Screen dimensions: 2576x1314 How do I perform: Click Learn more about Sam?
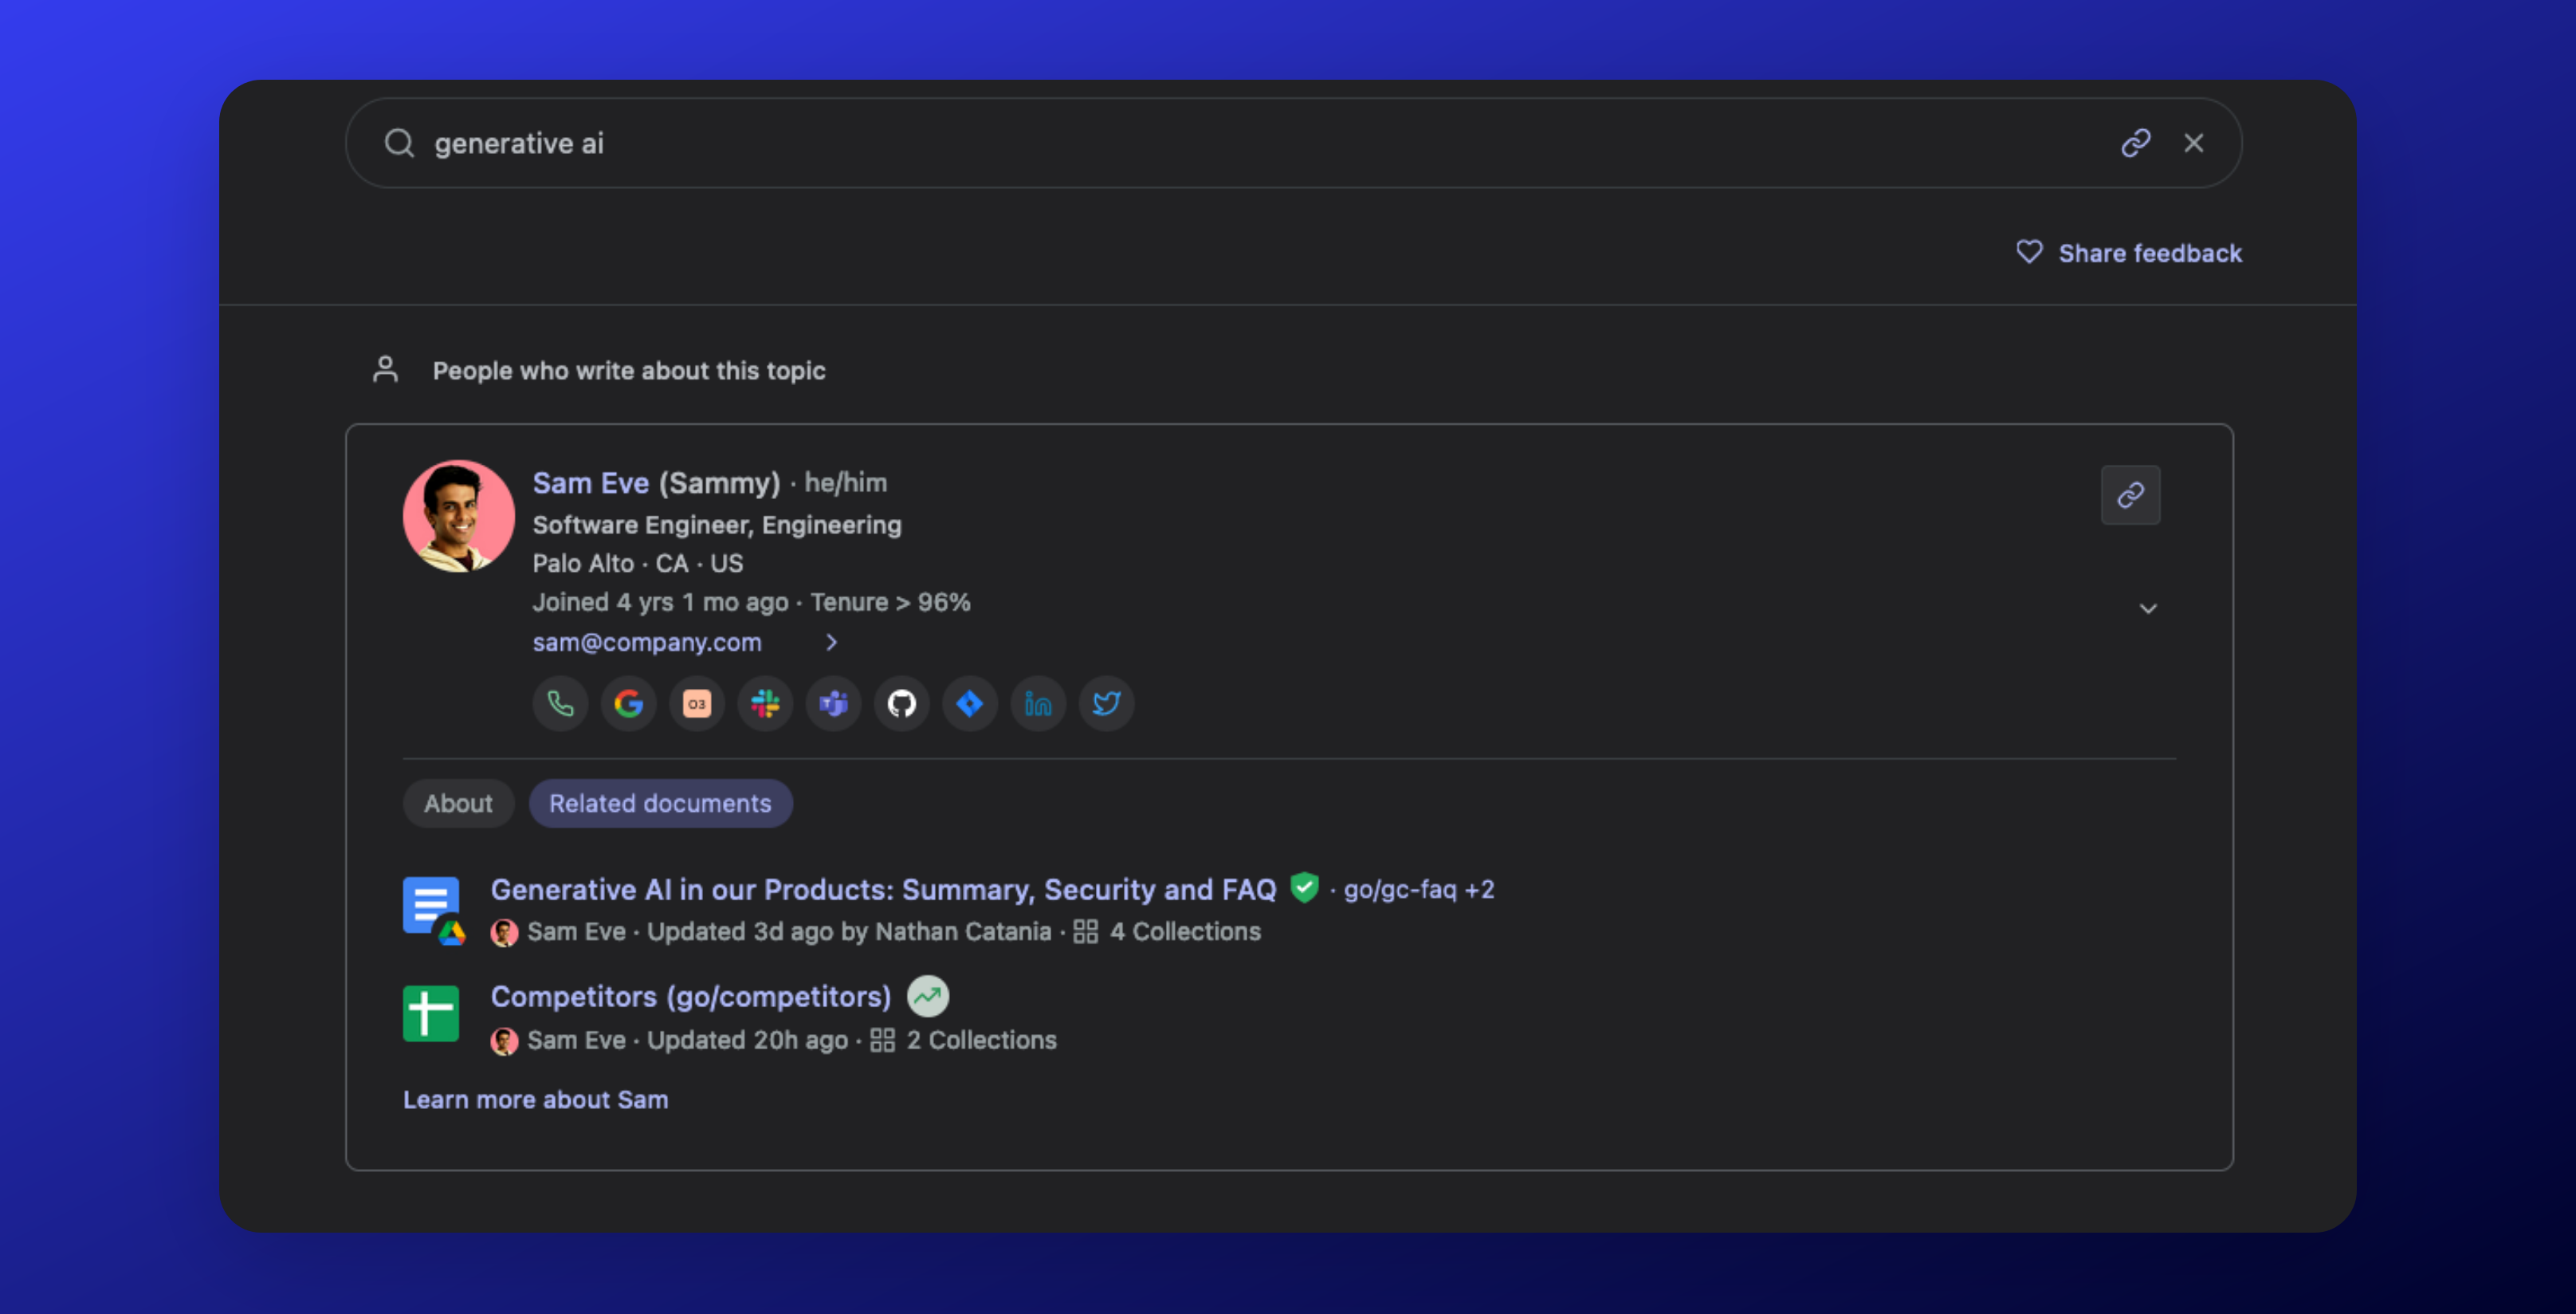coord(536,1099)
